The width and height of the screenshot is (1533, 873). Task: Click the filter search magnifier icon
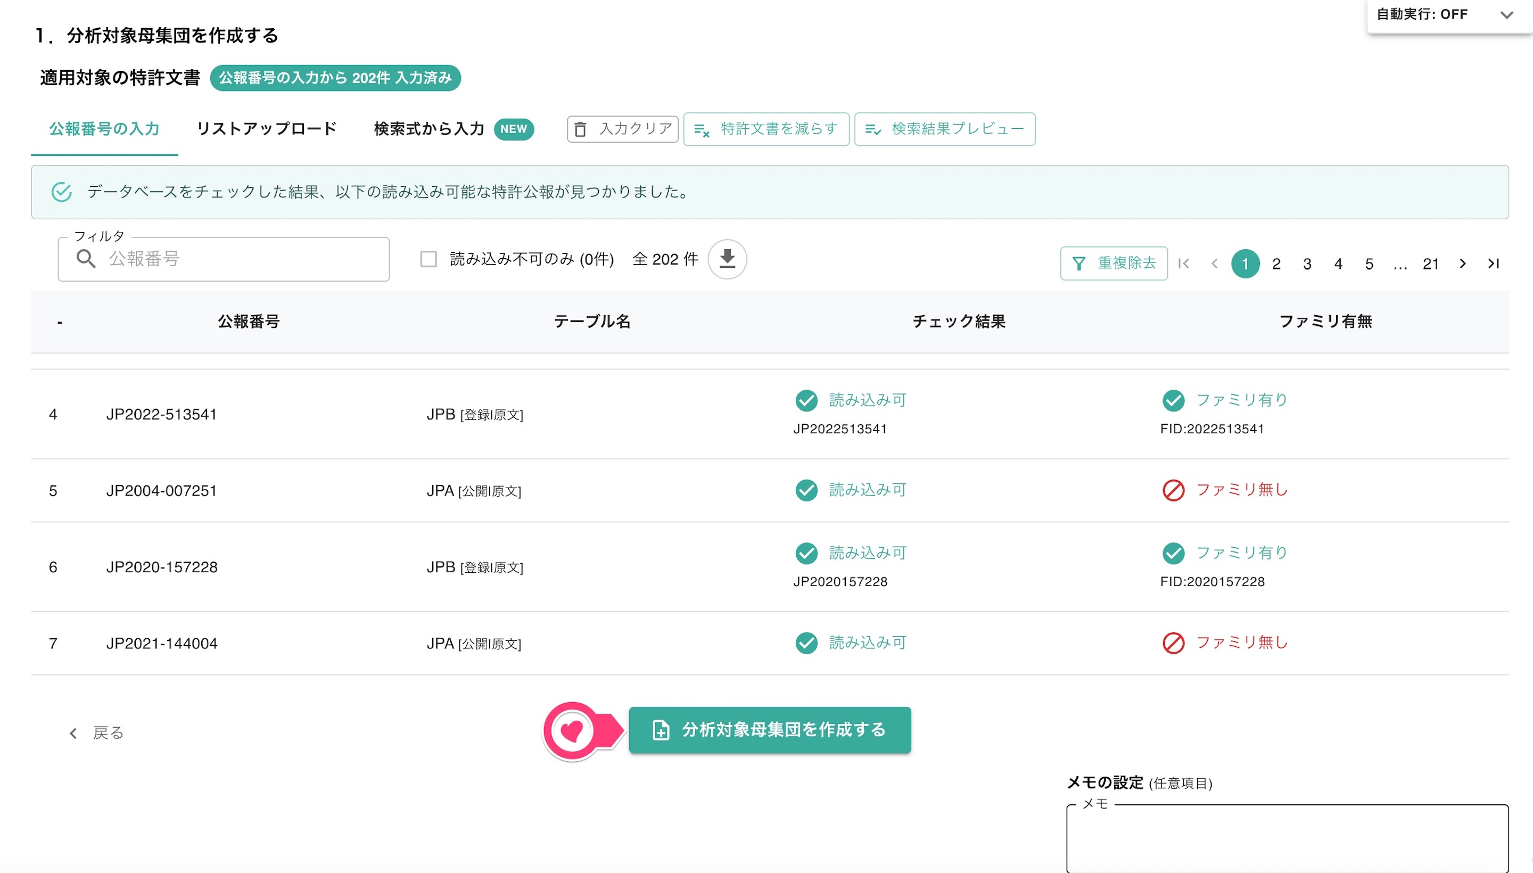(x=86, y=258)
